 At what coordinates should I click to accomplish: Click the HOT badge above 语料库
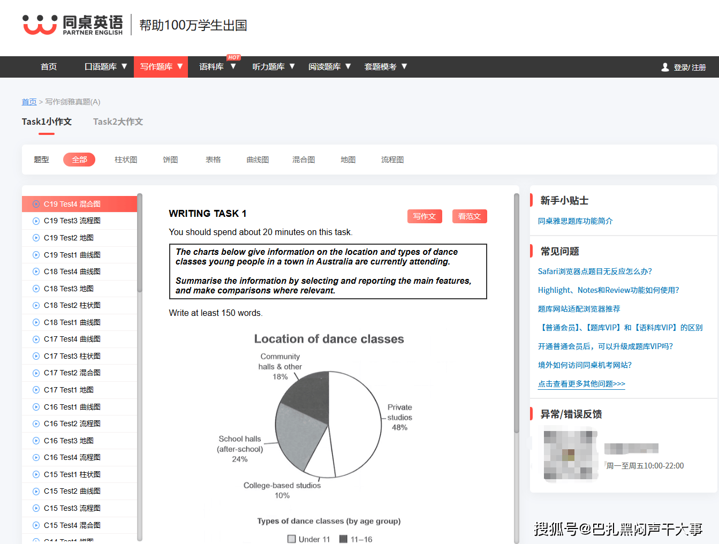(x=233, y=57)
